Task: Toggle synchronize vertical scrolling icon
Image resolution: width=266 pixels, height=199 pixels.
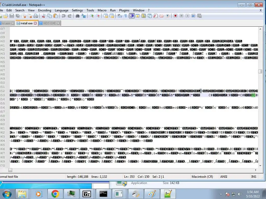Action: (106, 16)
